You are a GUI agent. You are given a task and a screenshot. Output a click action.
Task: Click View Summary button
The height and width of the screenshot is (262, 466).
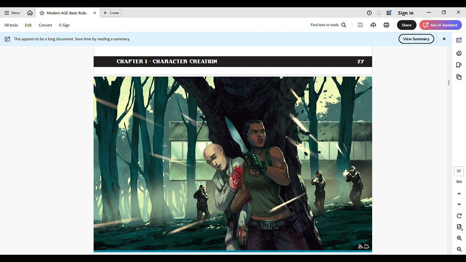(x=416, y=39)
